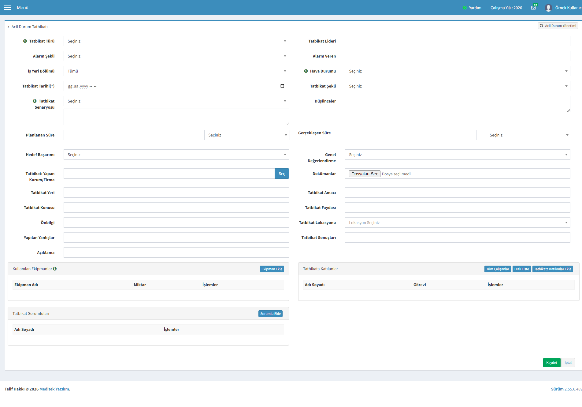Click the Ekipman Ekle button
The height and width of the screenshot is (407, 582).
click(272, 269)
